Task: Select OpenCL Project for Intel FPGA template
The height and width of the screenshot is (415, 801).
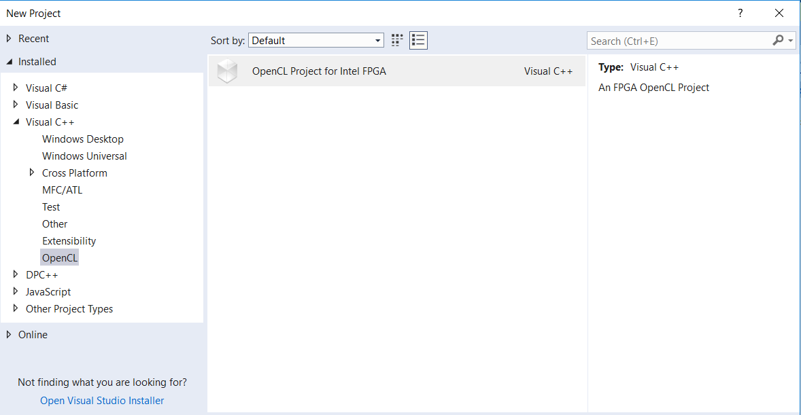Action: [x=319, y=71]
